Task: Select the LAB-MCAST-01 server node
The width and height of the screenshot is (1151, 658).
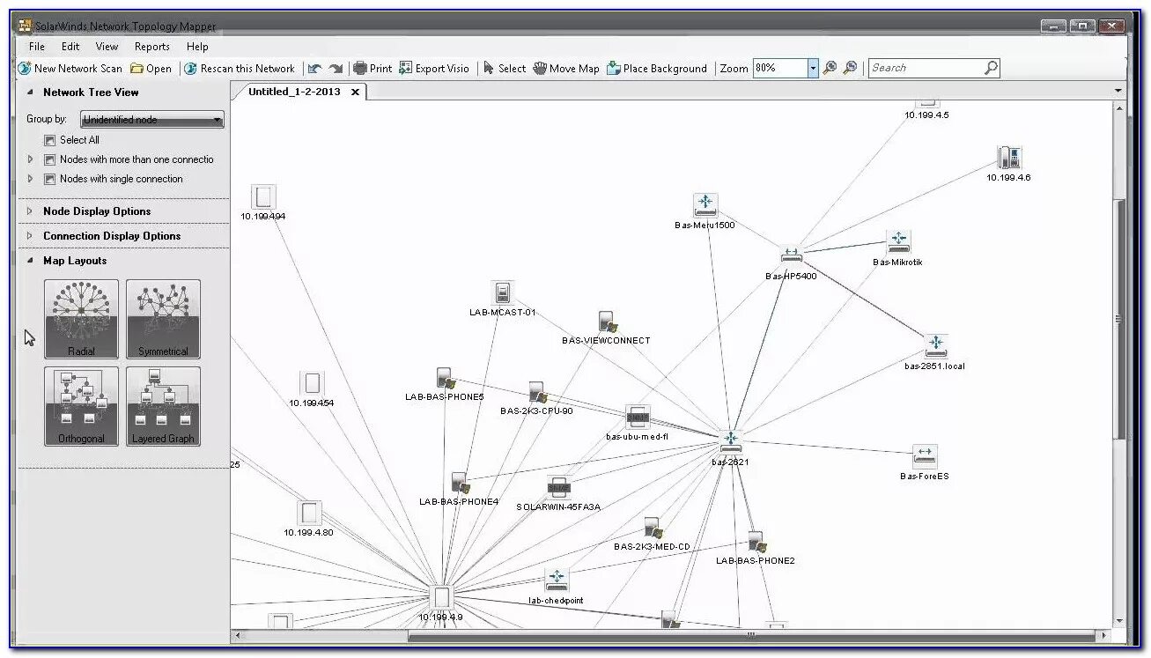Action: click(502, 292)
